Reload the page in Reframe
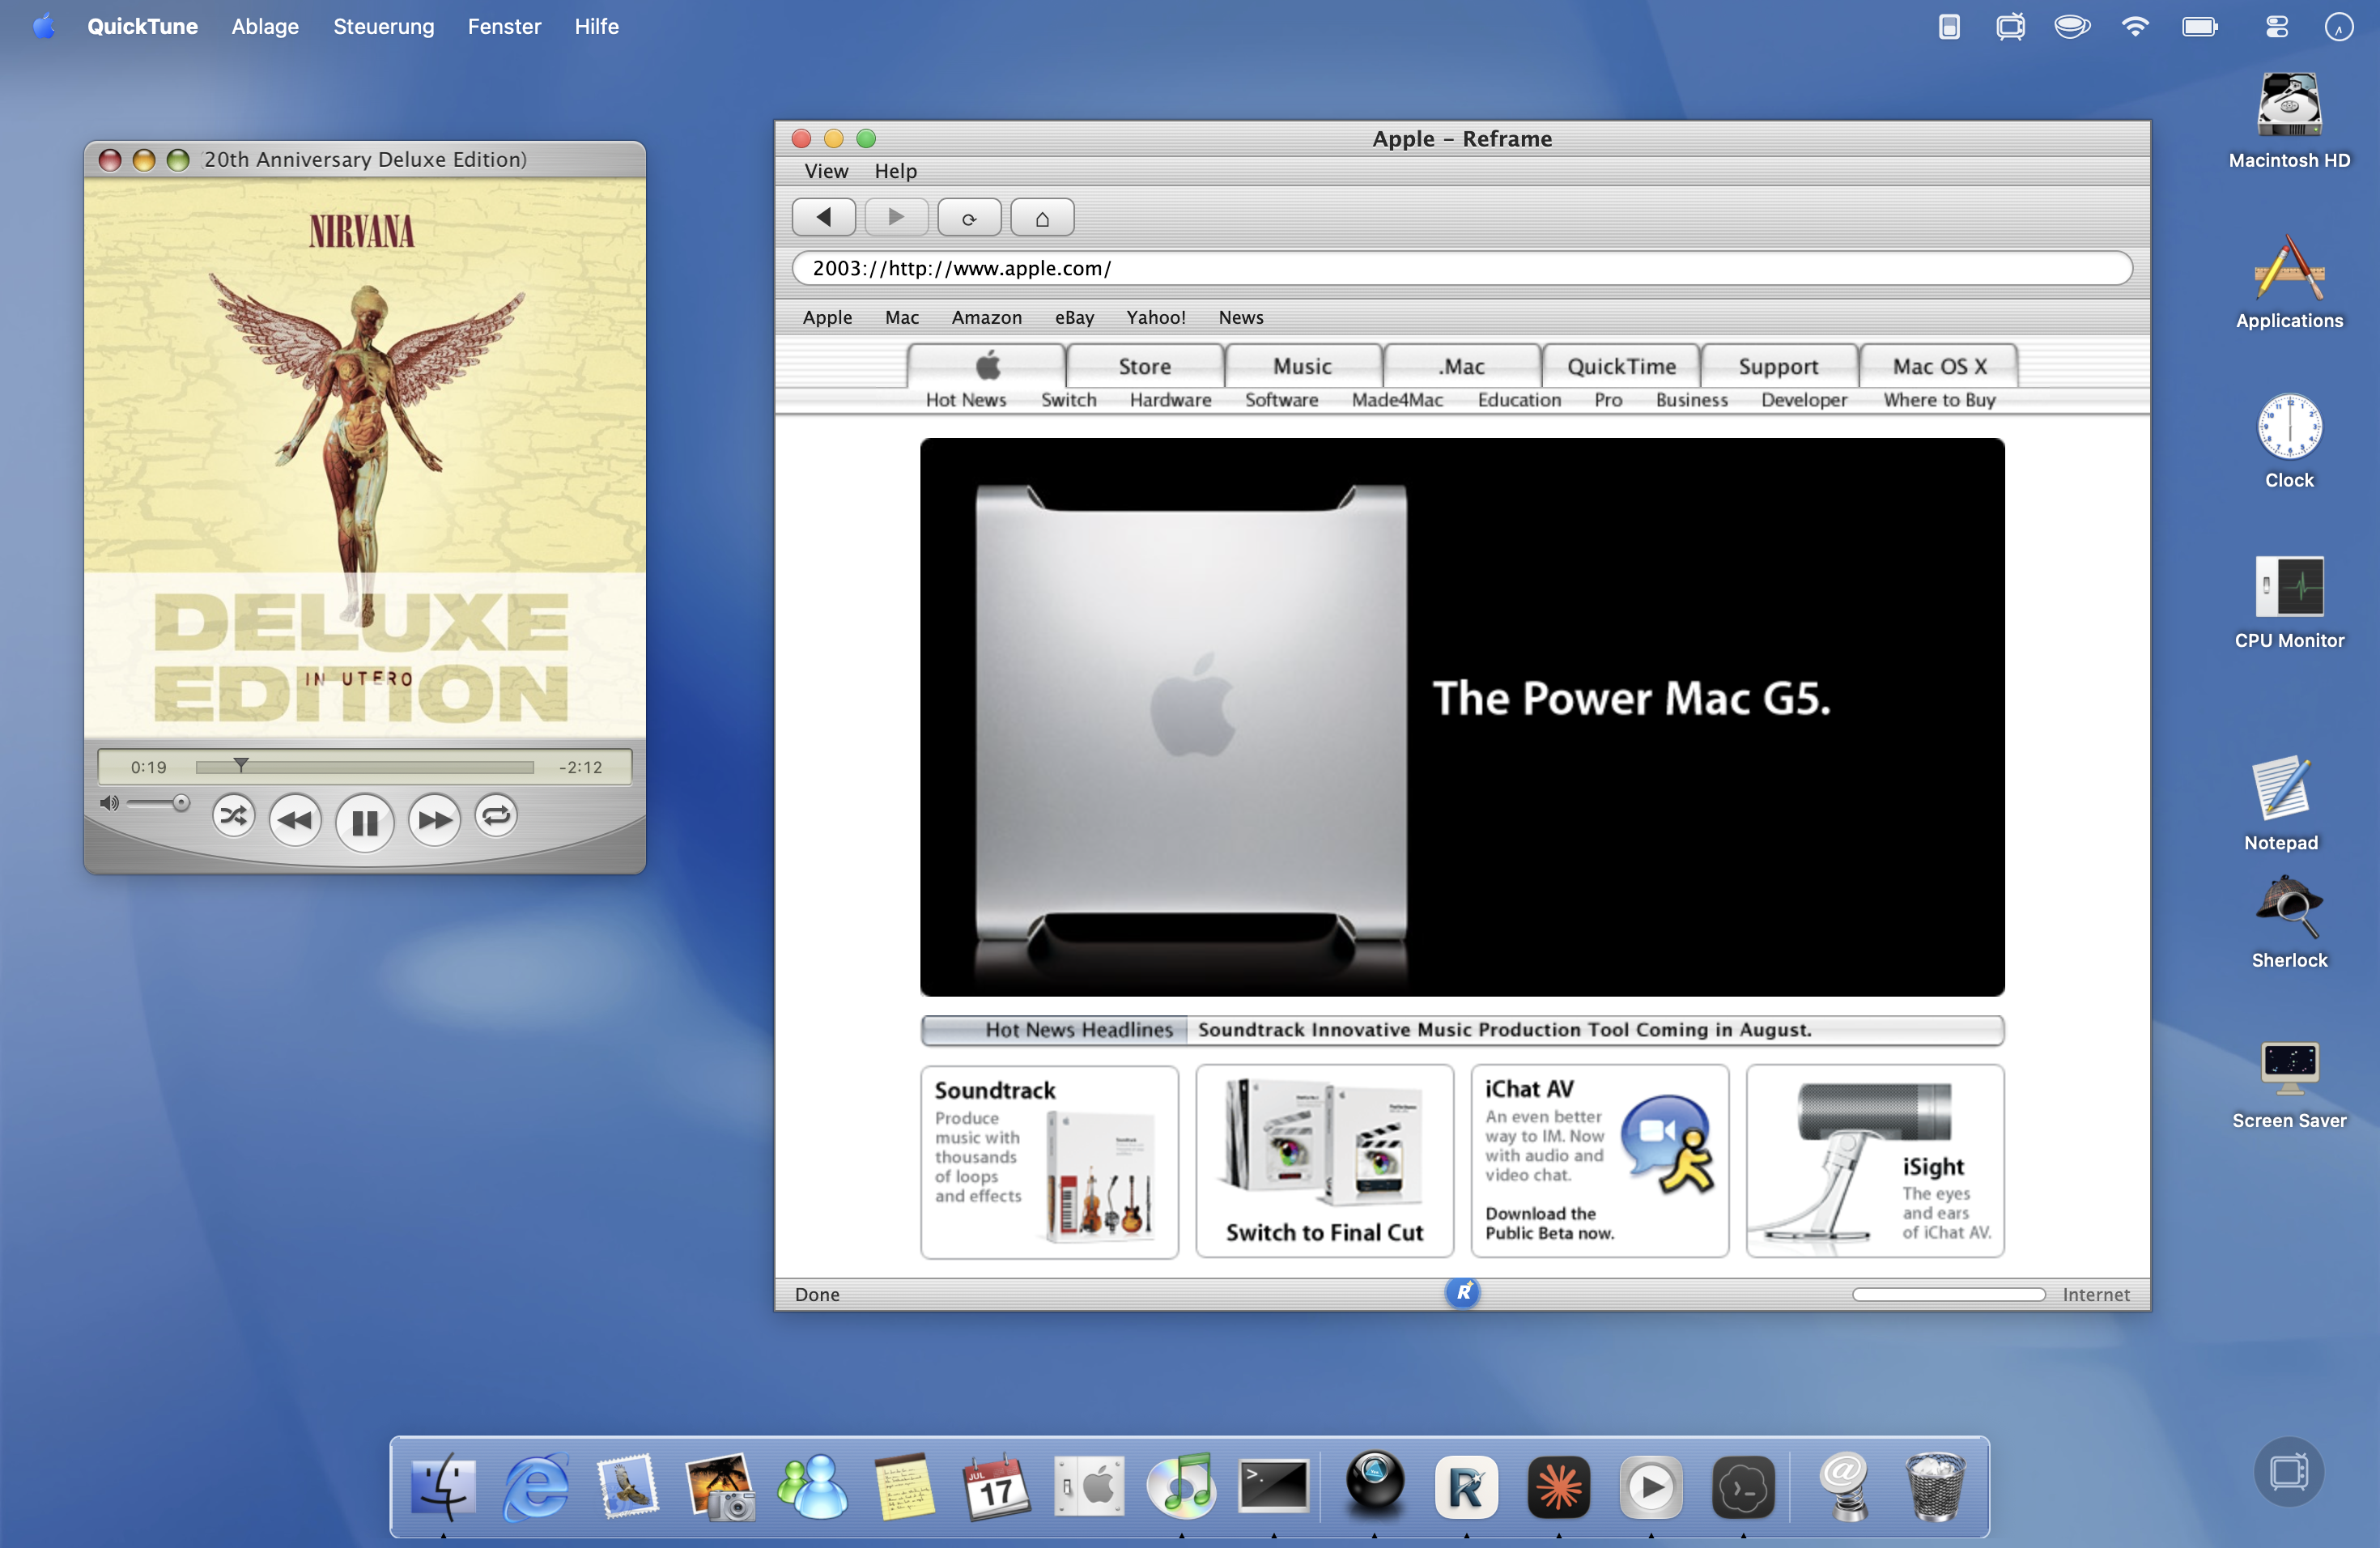The width and height of the screenshot is (2380, 1548). (x=969, y=217)
